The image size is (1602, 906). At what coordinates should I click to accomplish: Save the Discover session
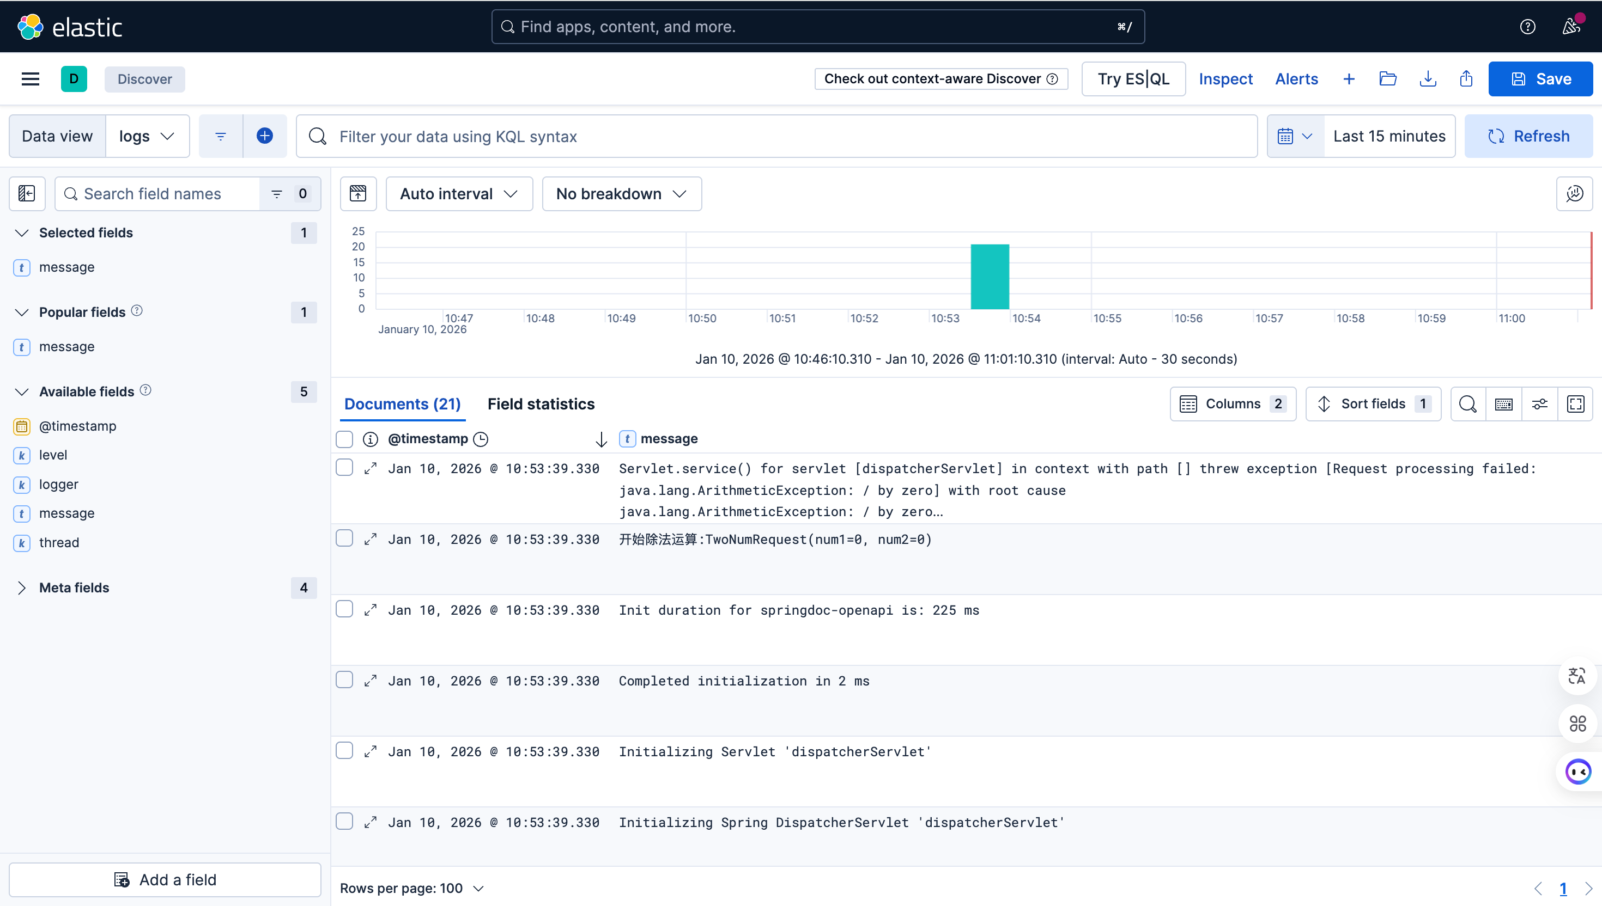[1540, 79]
